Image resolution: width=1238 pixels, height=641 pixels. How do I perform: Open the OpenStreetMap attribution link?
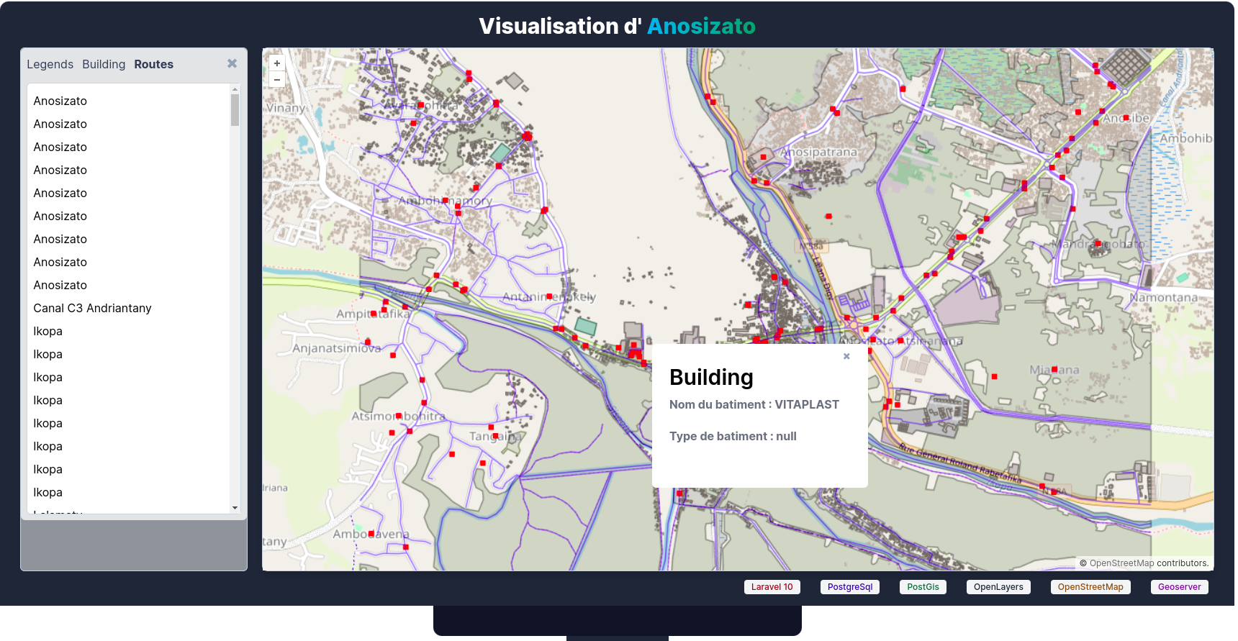1121,563
